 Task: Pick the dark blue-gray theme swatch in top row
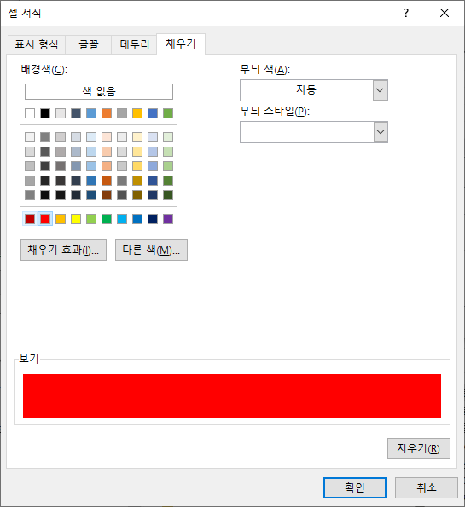[x=76, y=113]
